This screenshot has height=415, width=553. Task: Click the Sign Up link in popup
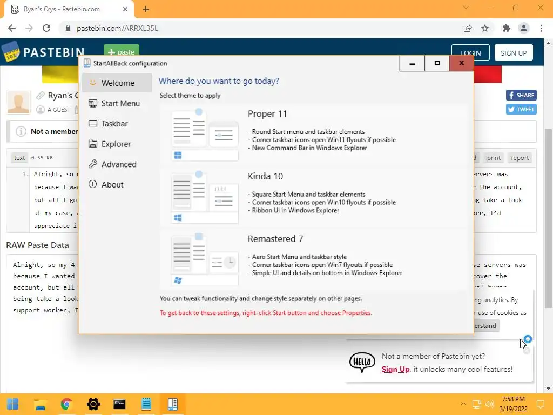[396, 370]
